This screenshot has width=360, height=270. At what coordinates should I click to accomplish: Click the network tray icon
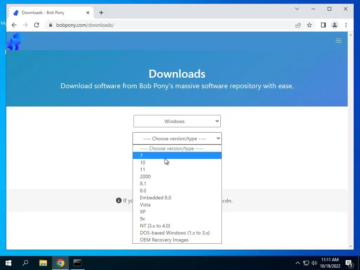coord(306,263)
